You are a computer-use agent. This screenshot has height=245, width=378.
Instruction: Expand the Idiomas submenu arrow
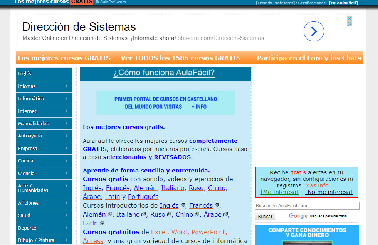click(x=67, y=86)
